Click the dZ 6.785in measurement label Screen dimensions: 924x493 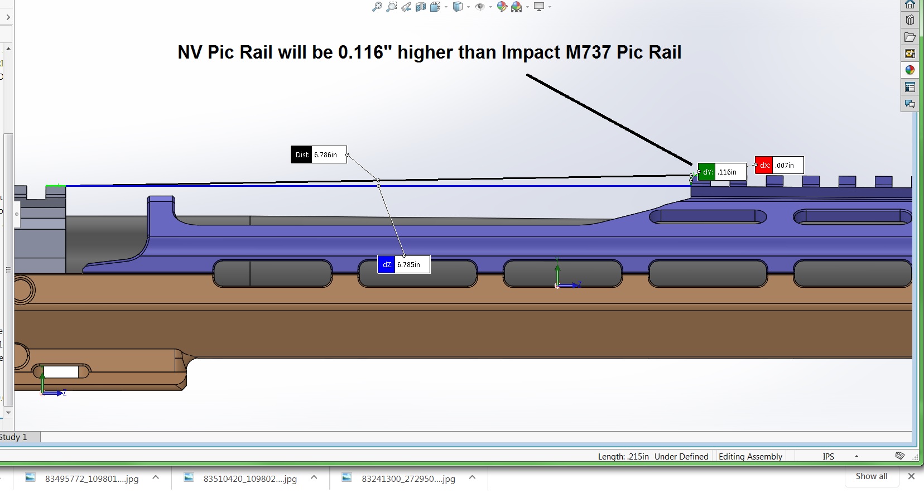click(x=404, y=264)
